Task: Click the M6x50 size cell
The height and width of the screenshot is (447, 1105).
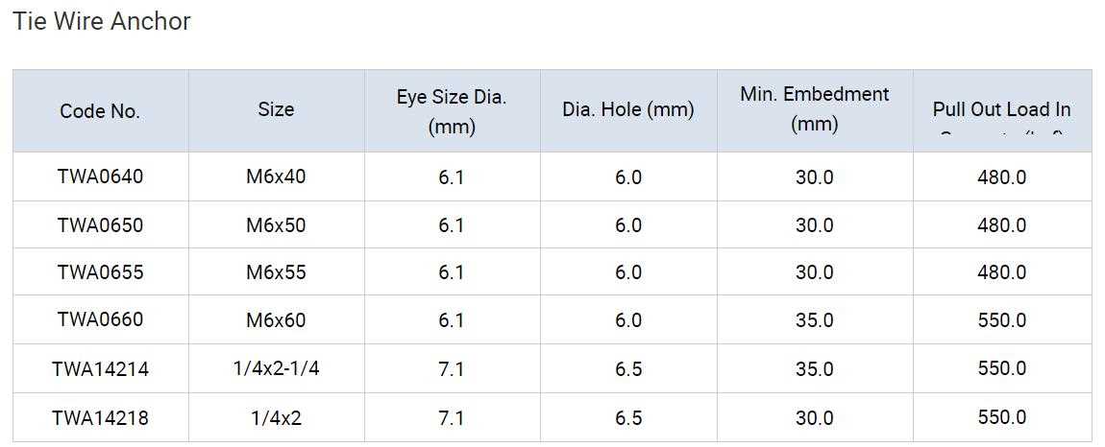Action: [276, 225]
